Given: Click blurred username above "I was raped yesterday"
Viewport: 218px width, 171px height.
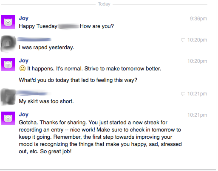Looking at the screenshot, I should [34, 39].
